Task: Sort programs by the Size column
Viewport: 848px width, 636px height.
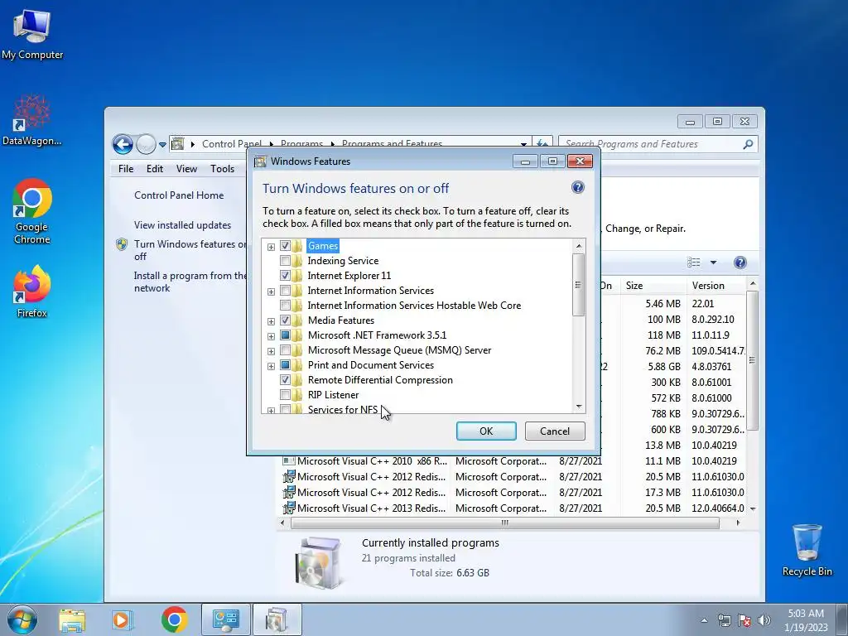Action: click(x=653, y=286)
